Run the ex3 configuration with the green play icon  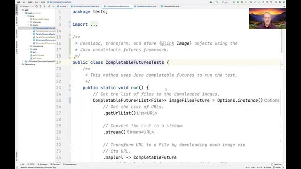point(234,2)
